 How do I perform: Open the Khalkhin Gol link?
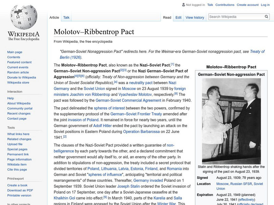tap(64, 198)
